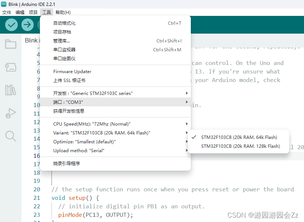Select 烧录引导程序 entry
304x222 pixels.
point(115,164)
